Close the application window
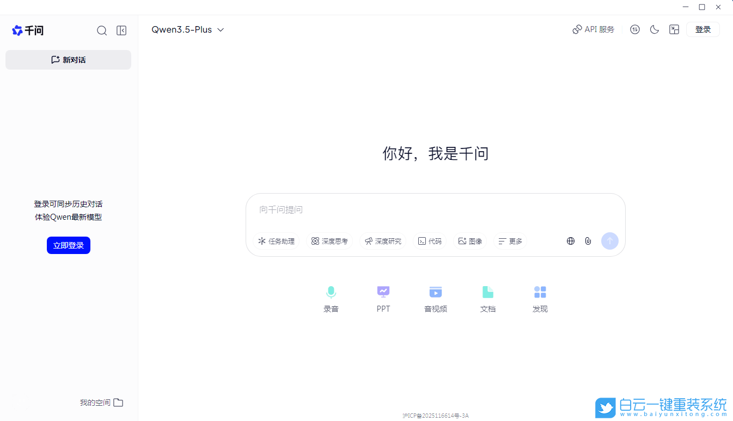 pyautogui.click(x=718, y=7)
